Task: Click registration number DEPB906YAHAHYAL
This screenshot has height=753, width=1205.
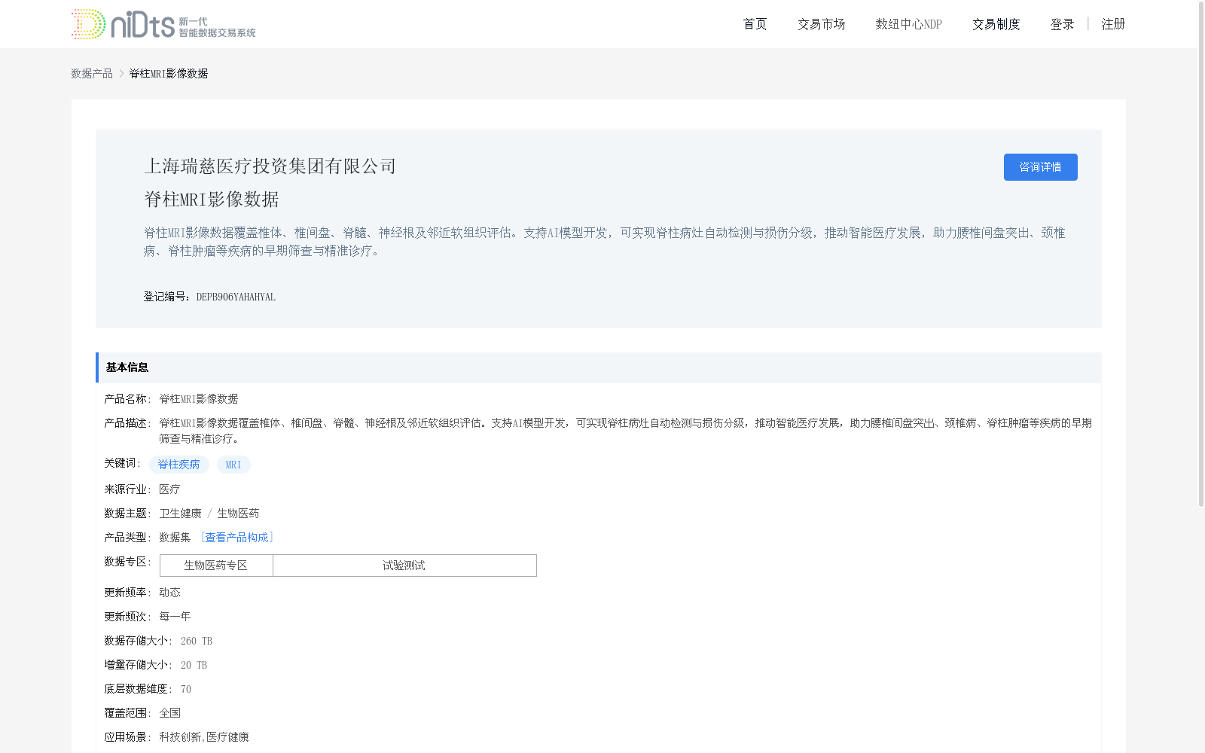Action: (236, 297)
